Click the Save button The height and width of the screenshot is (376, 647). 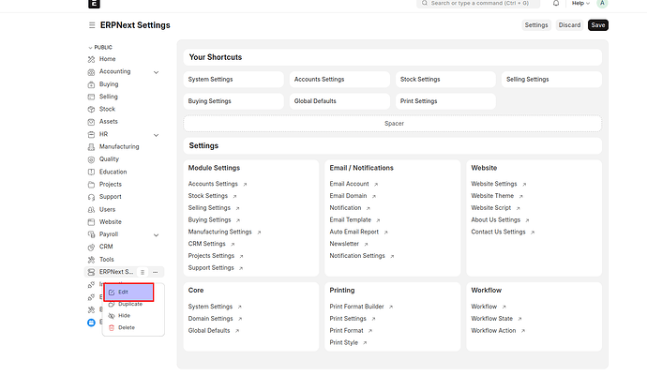(598, 25)
